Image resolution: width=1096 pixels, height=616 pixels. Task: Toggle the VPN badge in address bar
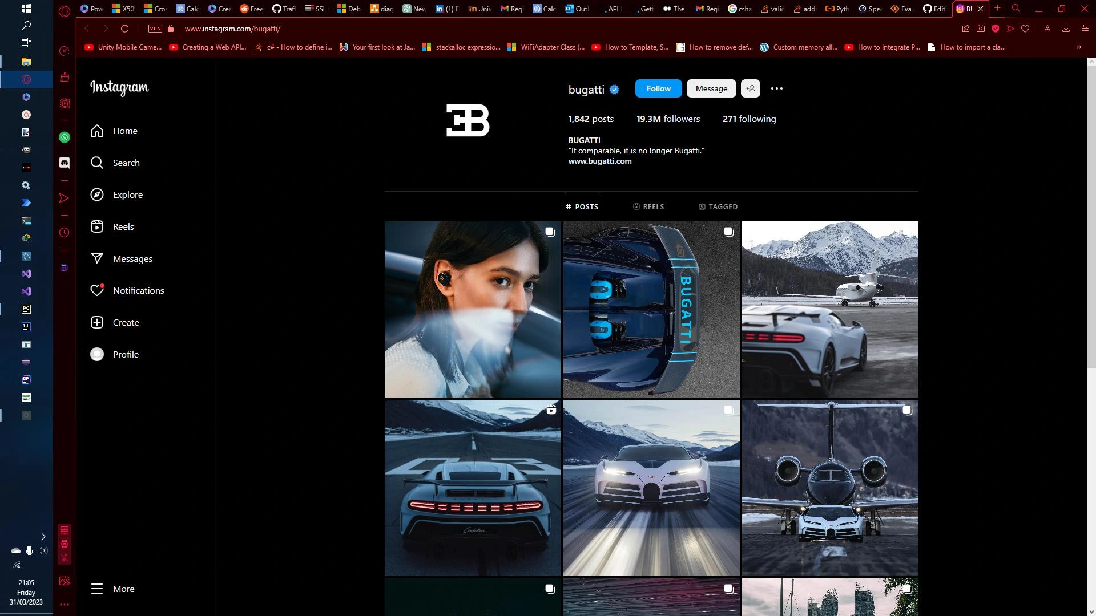pyautogui.click(x=155, y=29)
